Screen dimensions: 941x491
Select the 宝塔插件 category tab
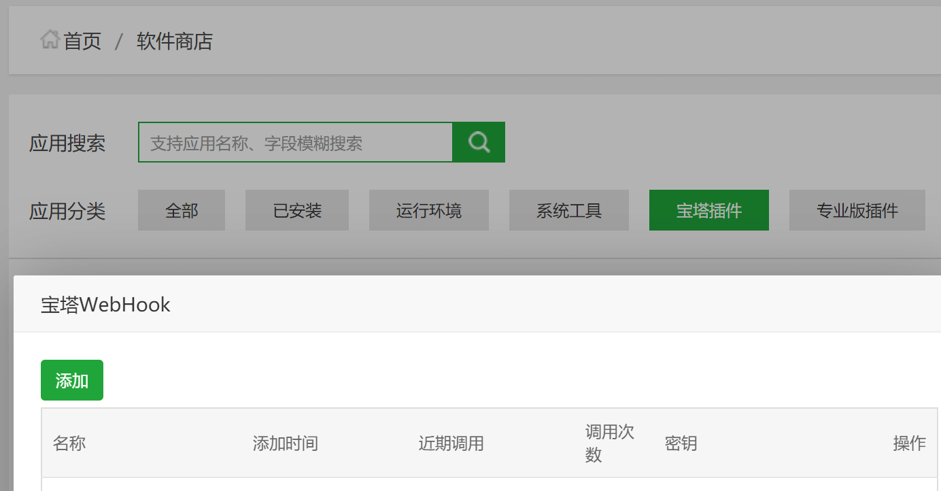coord(709,211)
